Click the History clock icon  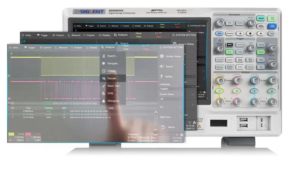pyautogui.click(x=104, y=71)
